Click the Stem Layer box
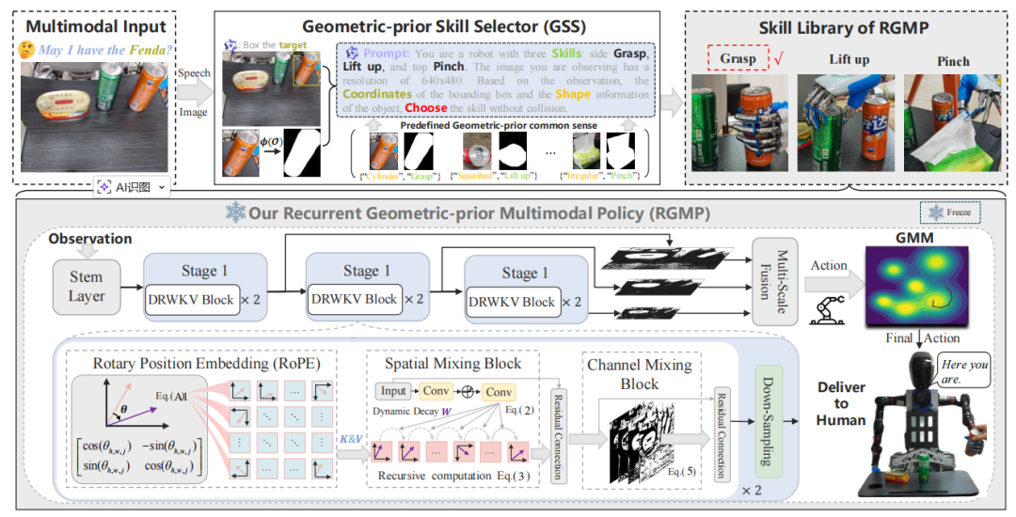The image size is (1016, 517). click(85, 287)
